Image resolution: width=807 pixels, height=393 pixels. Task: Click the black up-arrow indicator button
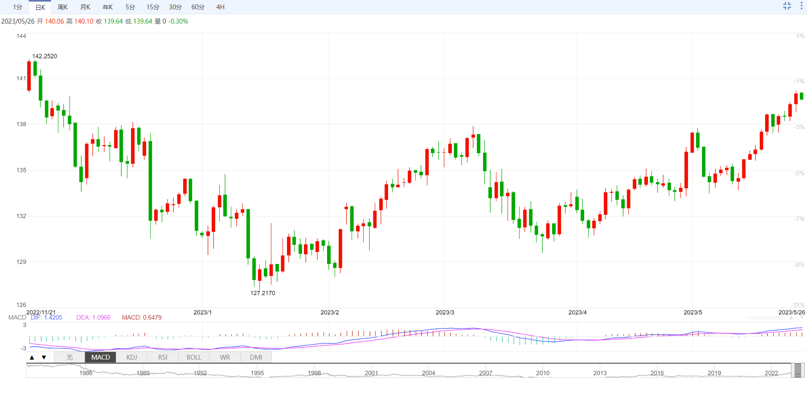(32, 357)
